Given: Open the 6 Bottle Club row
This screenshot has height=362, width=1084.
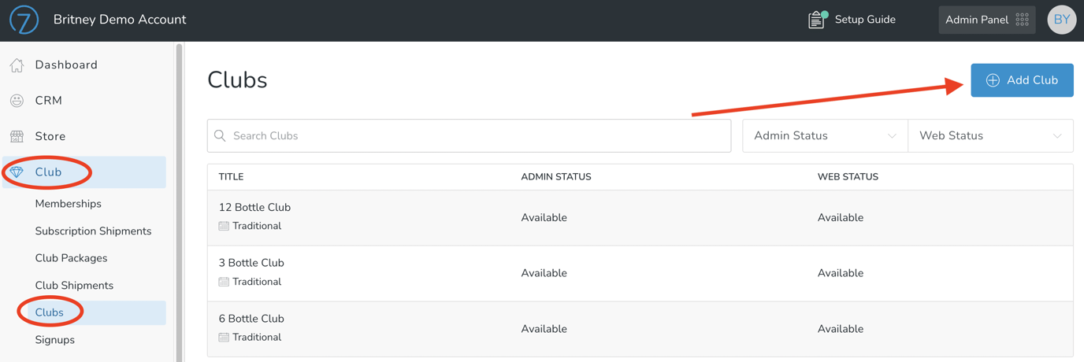Looking at the screenshot, I should coord(251,319).
